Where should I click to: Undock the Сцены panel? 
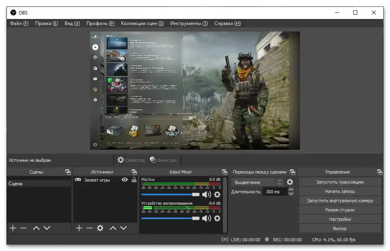[68, 172]
